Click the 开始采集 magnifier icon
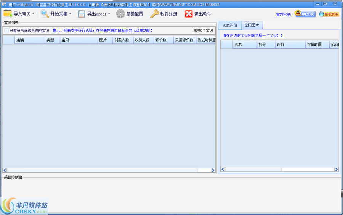343x215 pixels. [x=45, y=14]
